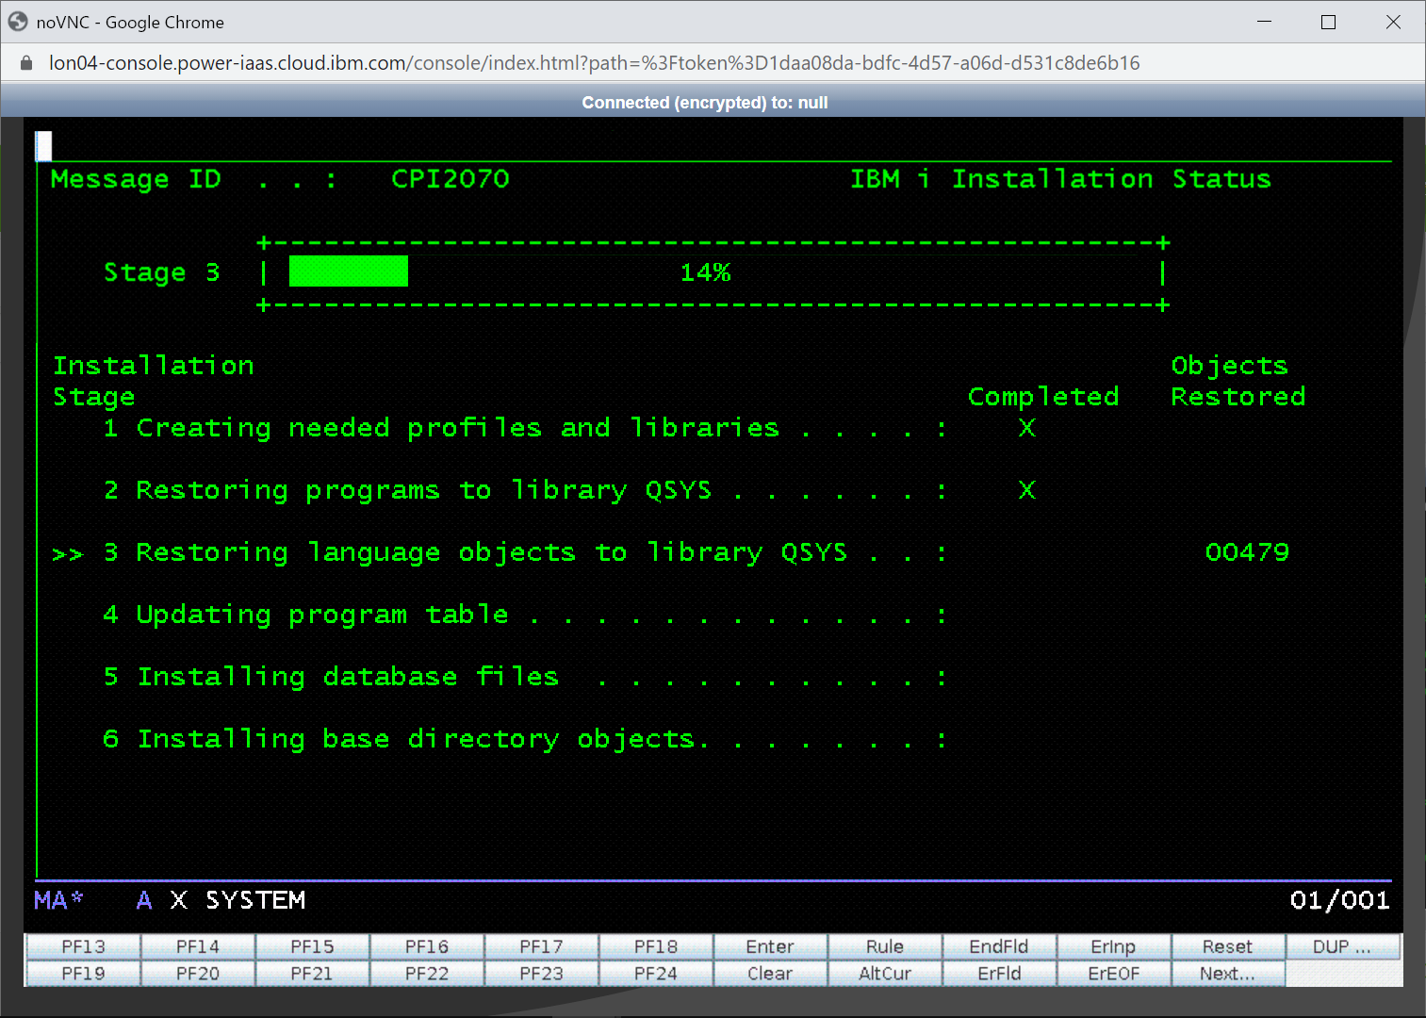This screenshot has height=1018, width=1426.
Task: Open the Next... keypad page
Action: [x=1228, y=974]
